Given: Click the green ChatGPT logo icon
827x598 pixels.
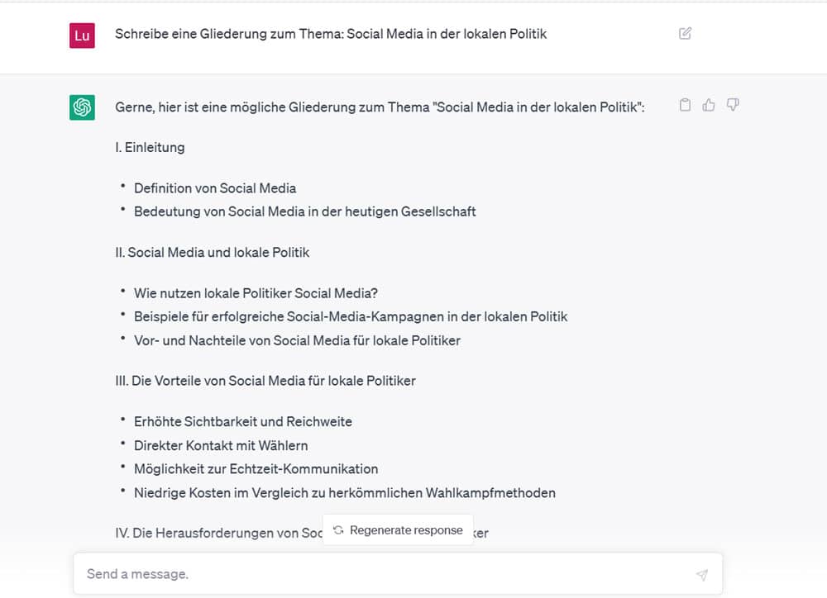Looking at the screenshot, I should coord(84,107).
